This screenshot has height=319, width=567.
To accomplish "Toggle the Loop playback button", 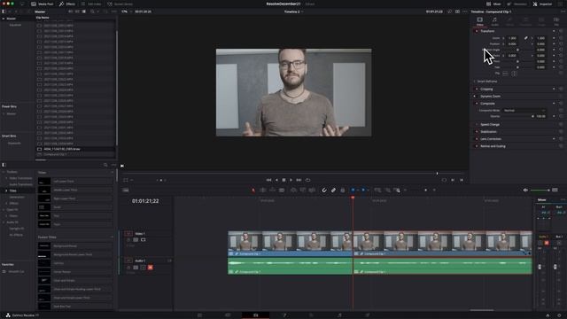I will point(307,180).
